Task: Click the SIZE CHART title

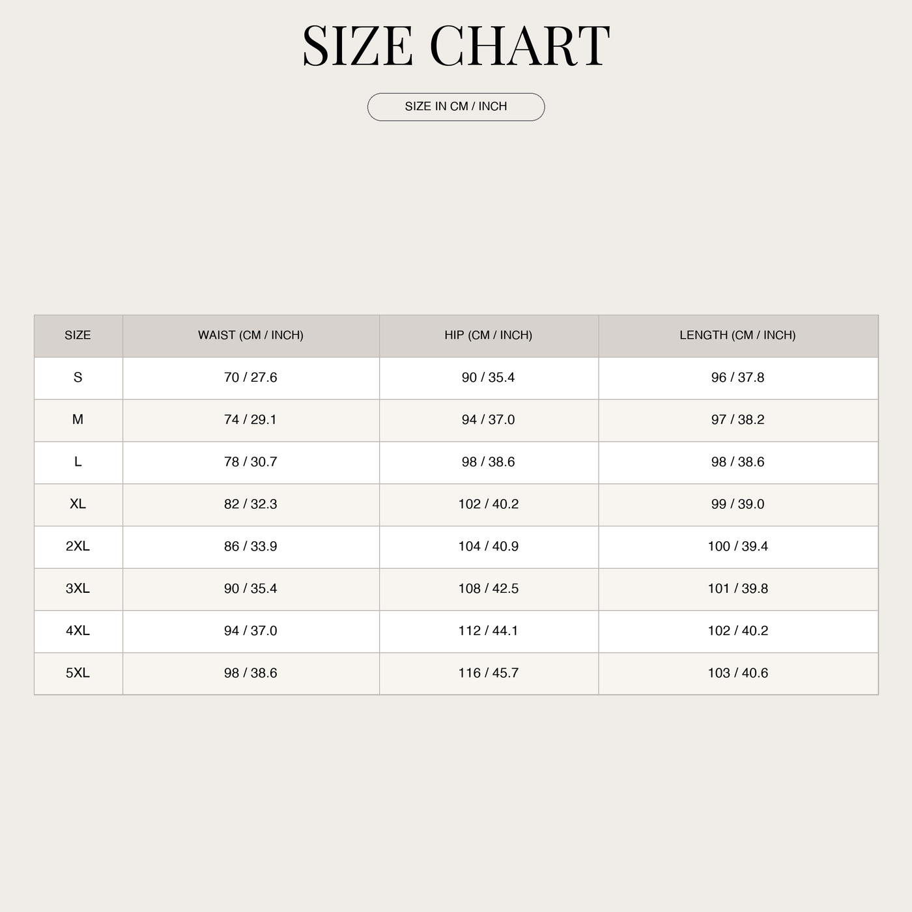Action: [456, 46]
